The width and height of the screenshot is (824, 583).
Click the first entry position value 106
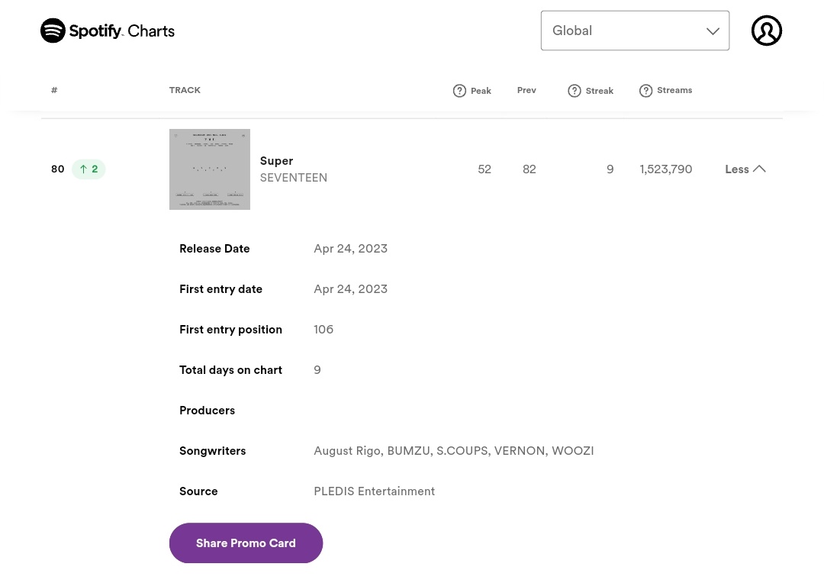tap(323, 330)
